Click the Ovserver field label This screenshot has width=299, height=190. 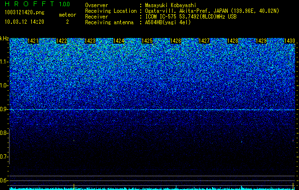pyautogui.click(x=96, y=5)
